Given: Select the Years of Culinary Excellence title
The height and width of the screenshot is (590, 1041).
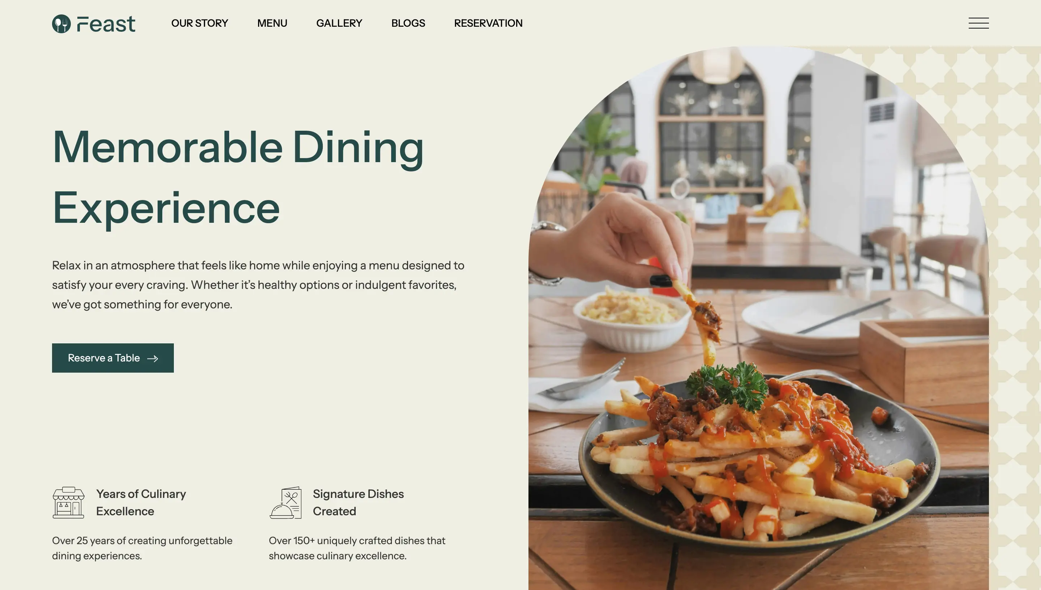Looking at the screenshot, I should 141,503.
